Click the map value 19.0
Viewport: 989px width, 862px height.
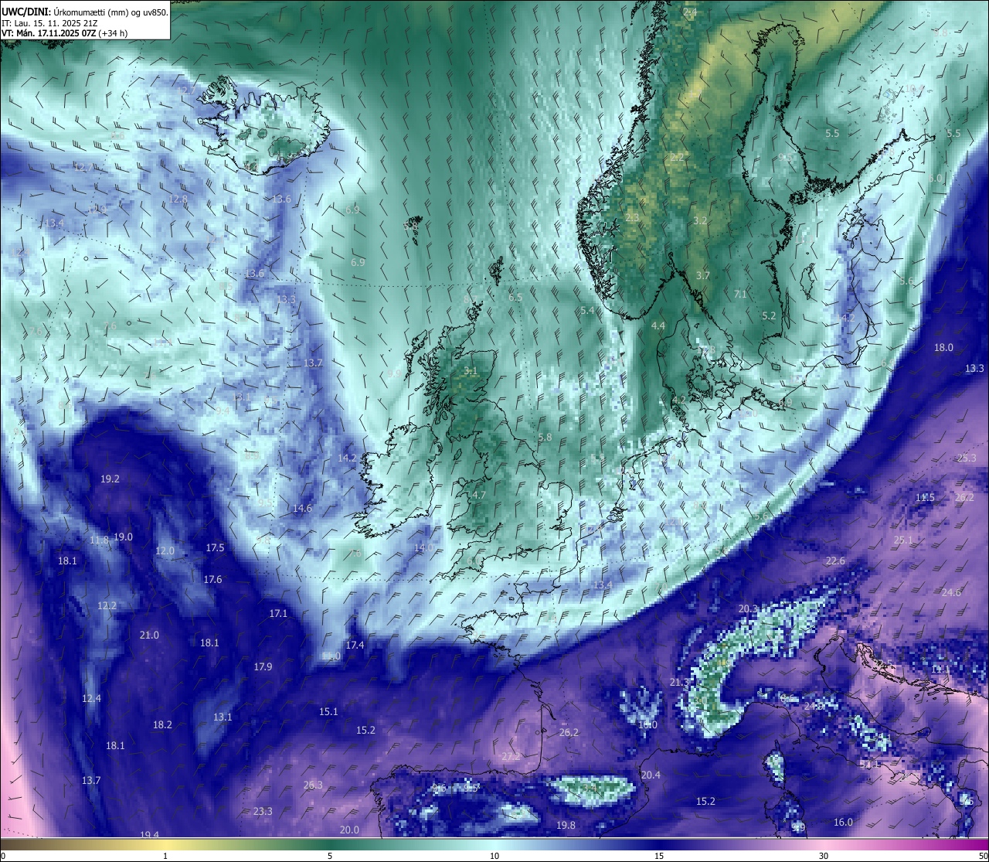click(x=123, y=537)
